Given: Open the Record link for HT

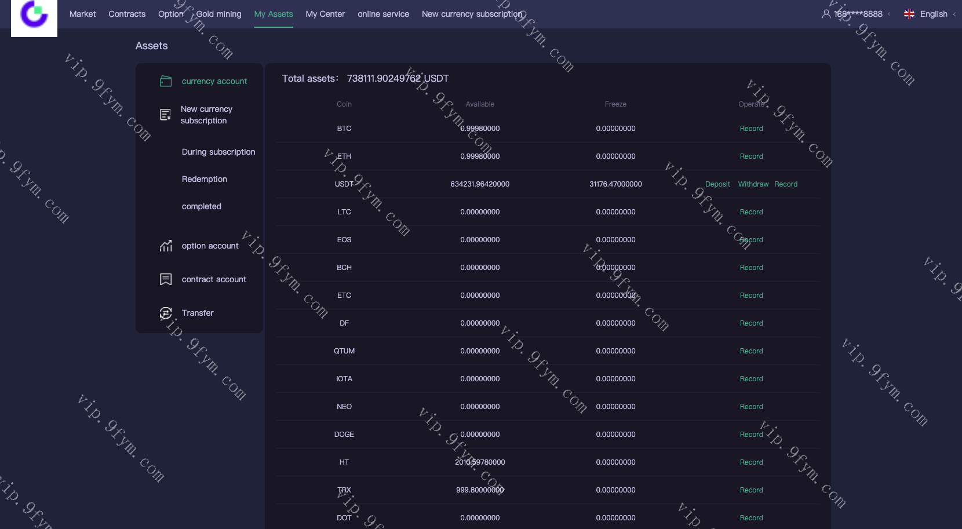Looking at the screenshot, I should click(x=751, y=462).
